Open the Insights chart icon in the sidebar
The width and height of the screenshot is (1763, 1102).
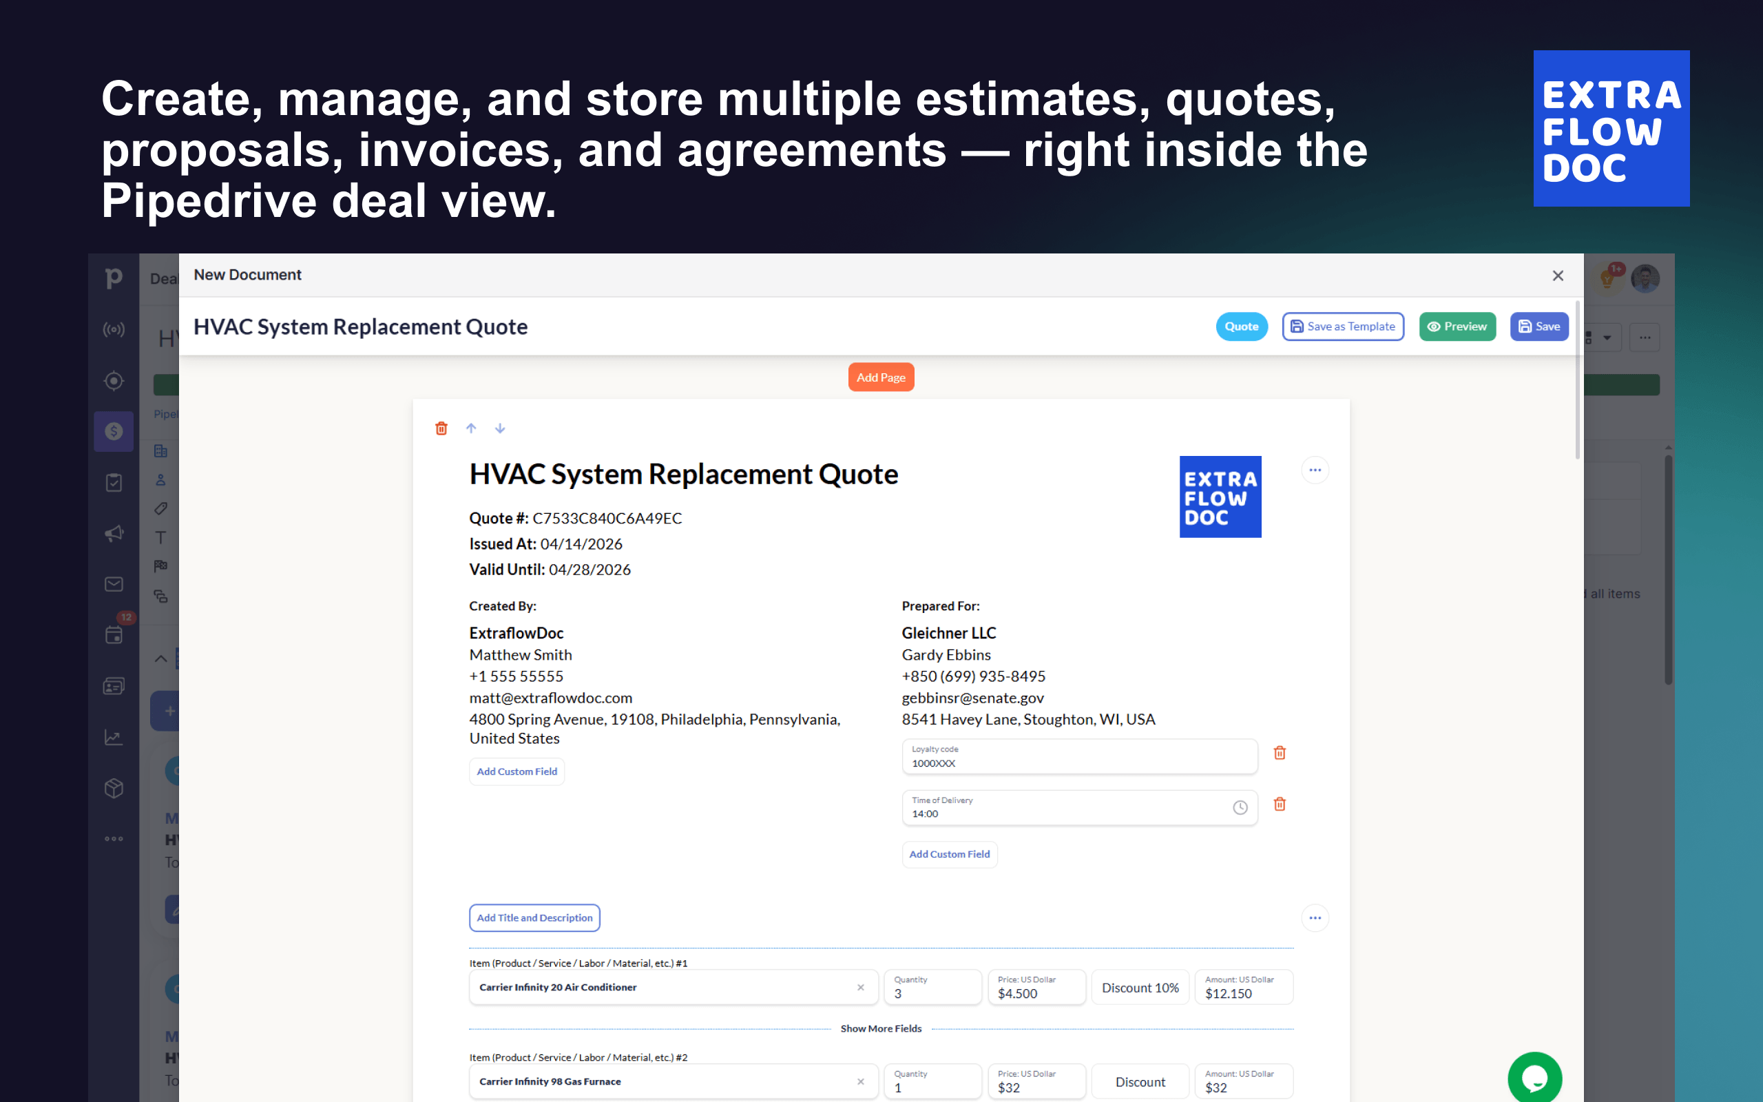point(114,737)
